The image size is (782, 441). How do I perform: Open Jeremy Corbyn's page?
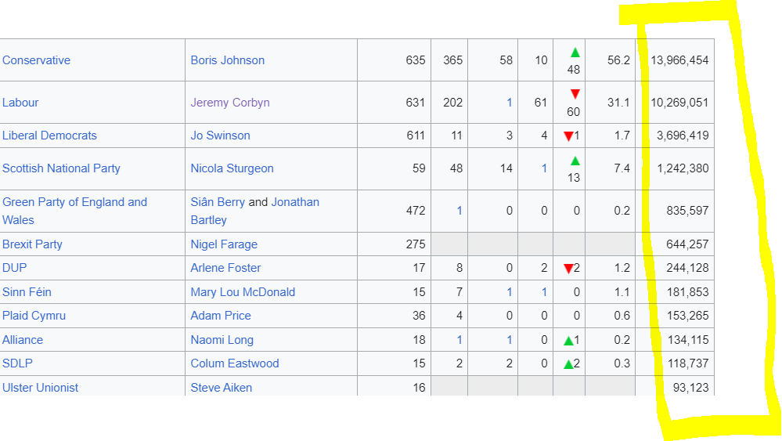(230, 103)
